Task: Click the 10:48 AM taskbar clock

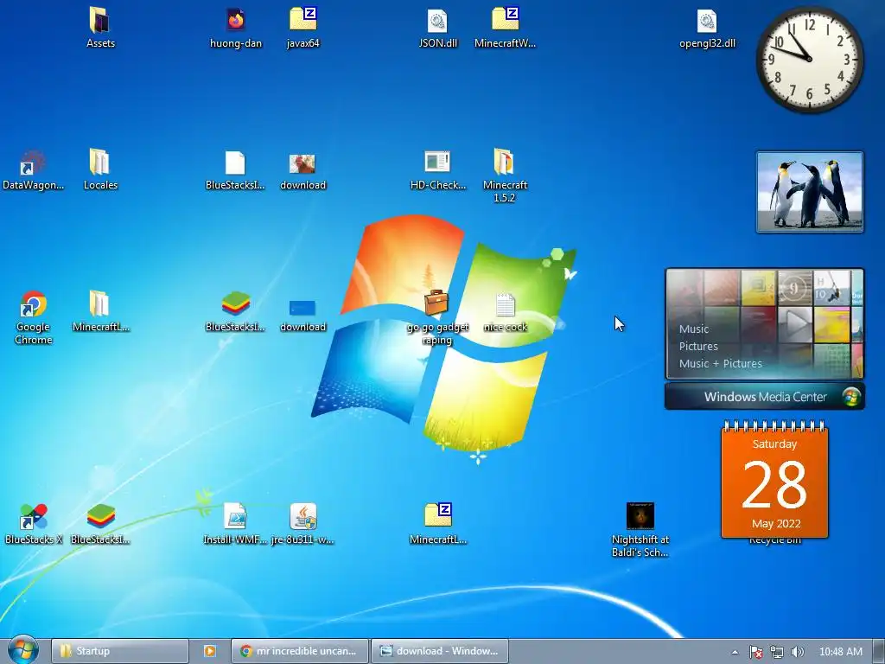Action: tap(840, 652)
